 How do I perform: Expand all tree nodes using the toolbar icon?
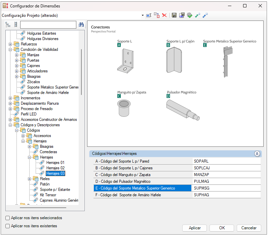click(x=8, y=25)
